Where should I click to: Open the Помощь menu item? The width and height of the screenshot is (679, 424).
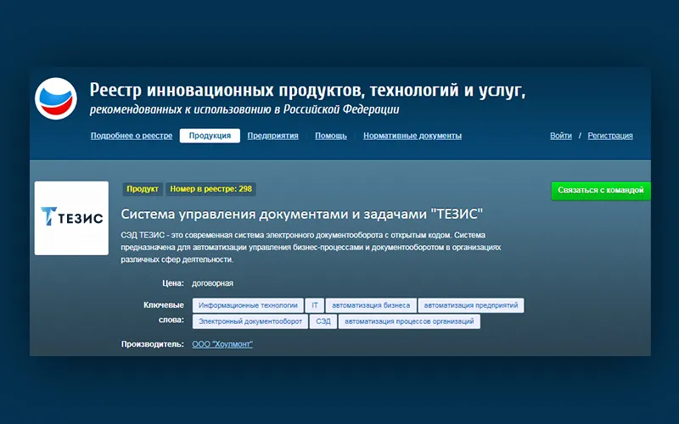tap(331, 136)
